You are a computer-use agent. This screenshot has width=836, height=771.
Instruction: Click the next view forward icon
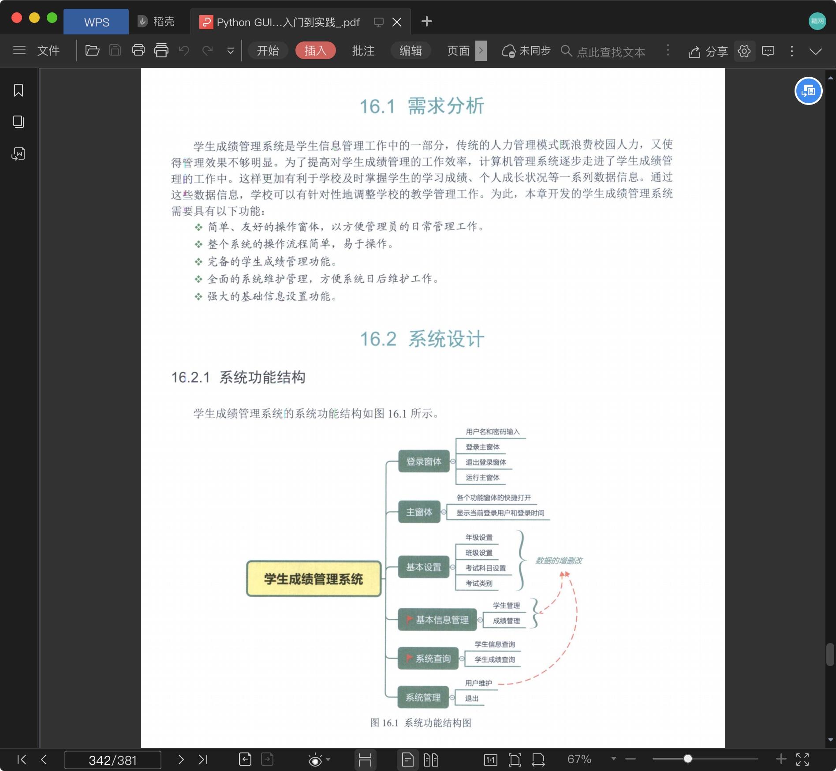(x=267, y=760)
